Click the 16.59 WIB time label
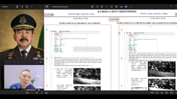Image resolution: width=177 pixels, height=99 pixels. [114, 19]
